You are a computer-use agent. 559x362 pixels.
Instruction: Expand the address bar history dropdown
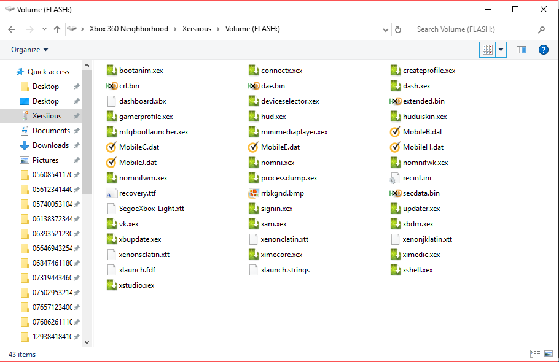click(385, 30)
